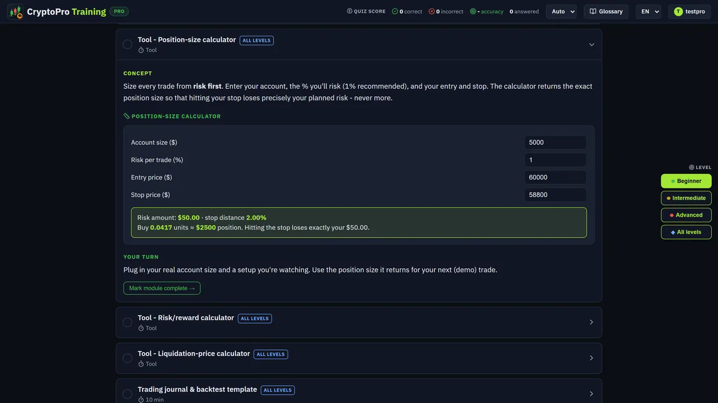The height and width of the screenshot is (403, 718).
Task: Click the Glossary book icon
Action: [593, 11]
